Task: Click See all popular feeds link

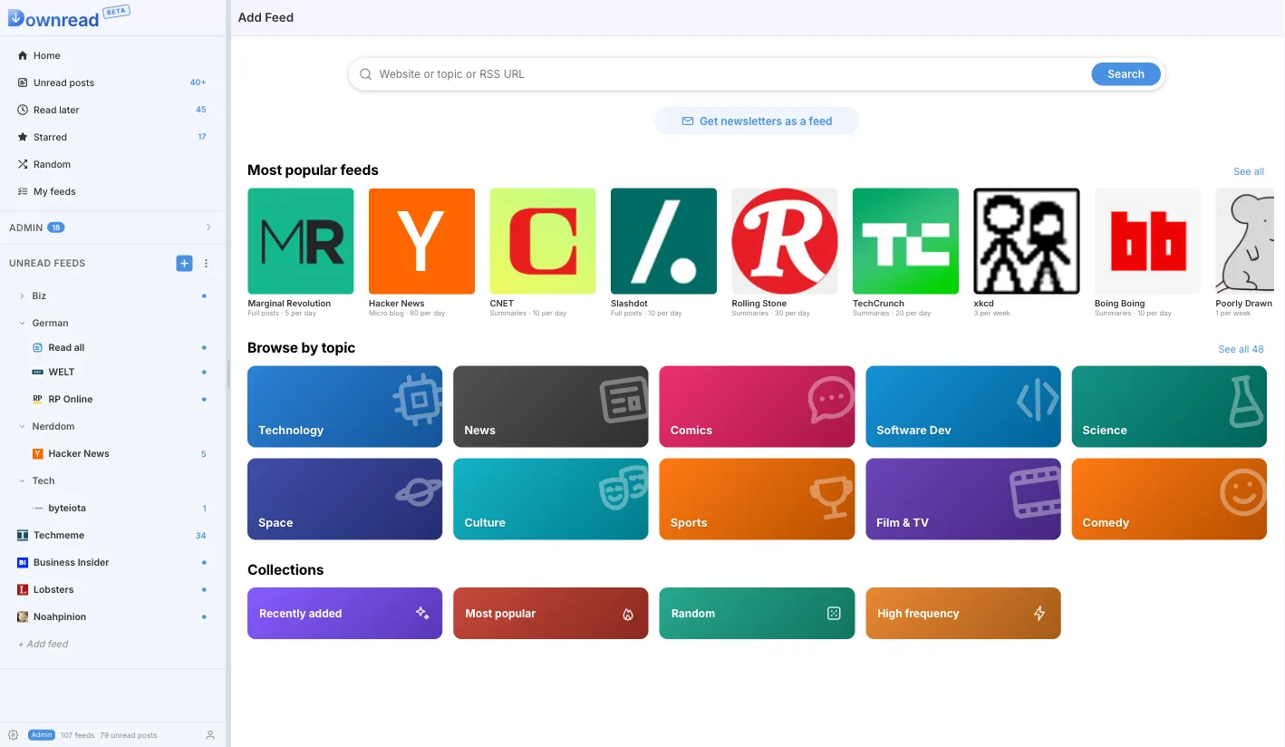Action: tap(1248, 171)
